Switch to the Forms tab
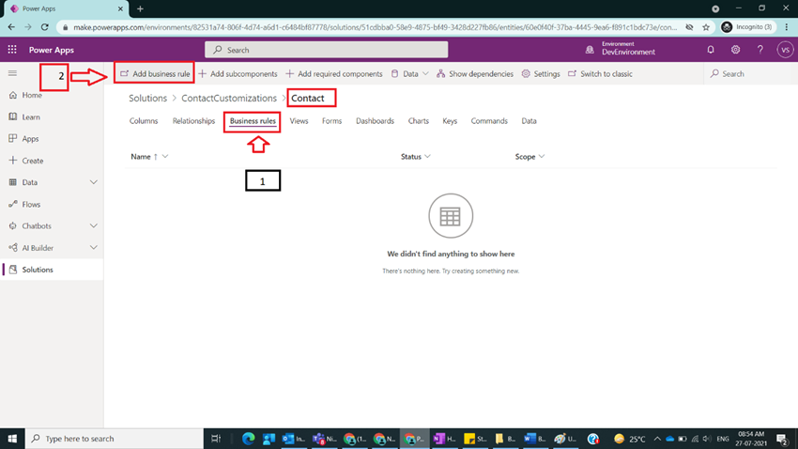This screenshot has width=798, height=449. tap(331, 121)
